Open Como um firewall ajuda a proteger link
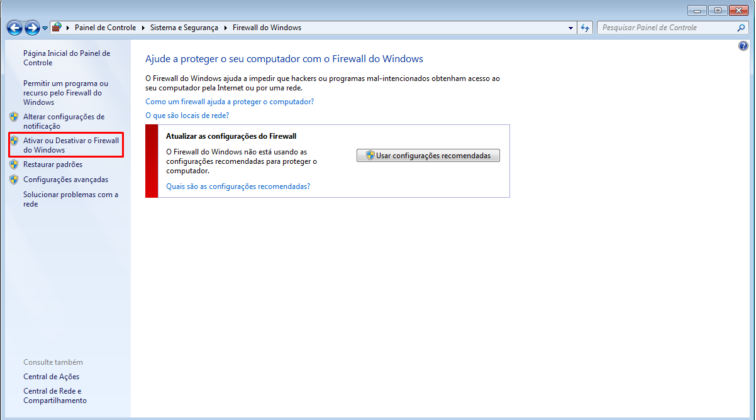The image size is (756, 420). coord(230,101)
